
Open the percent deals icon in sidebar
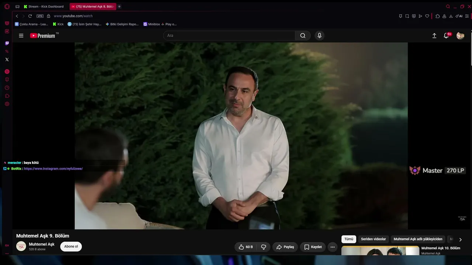[7, 51]
